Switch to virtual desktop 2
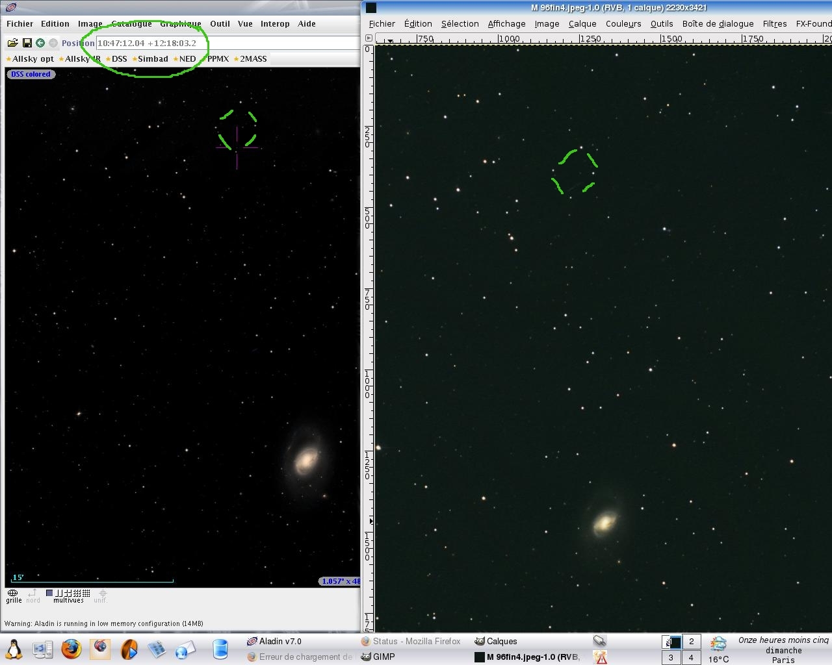The image size is (832, 665). [692, 642]
